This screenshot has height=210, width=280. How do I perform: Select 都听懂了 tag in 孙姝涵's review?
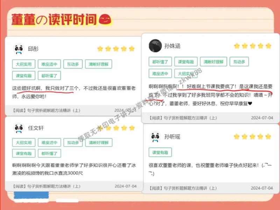click(x=160, y=62)
